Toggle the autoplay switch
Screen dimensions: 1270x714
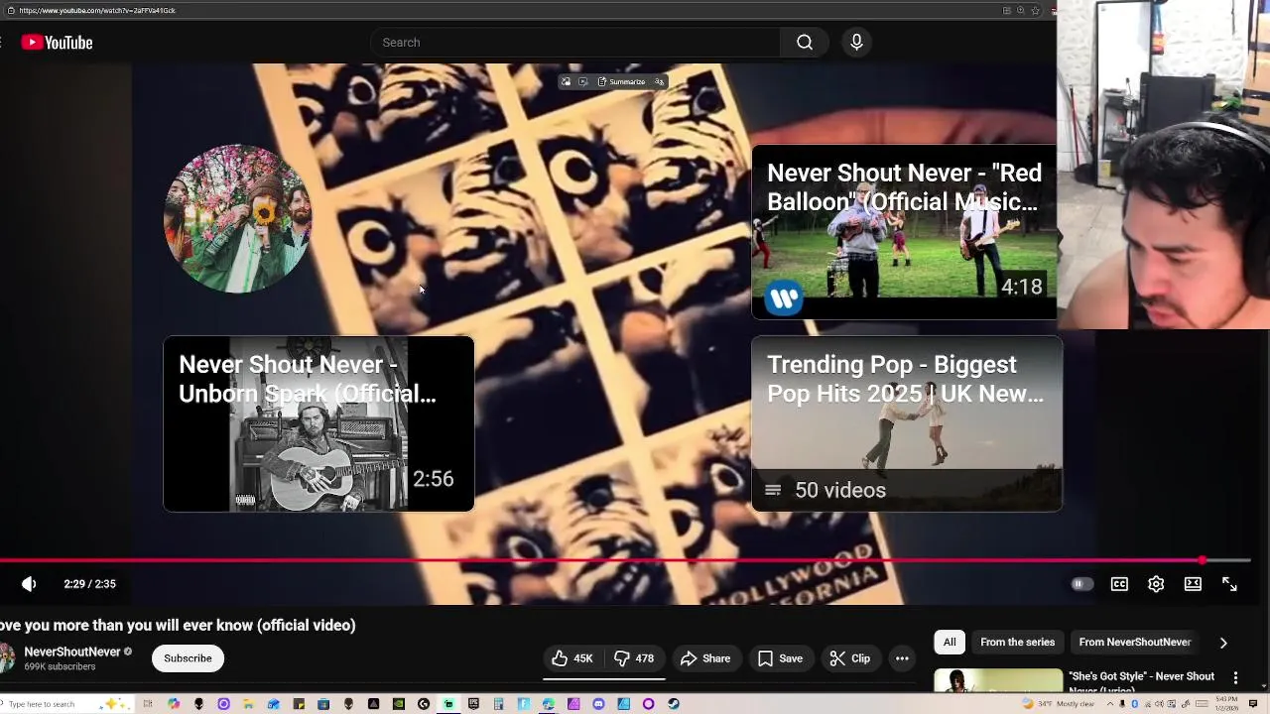(x=1081, y=584)
